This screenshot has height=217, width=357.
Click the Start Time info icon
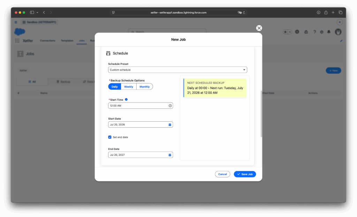pyautogui.click(x=126, y=99)
